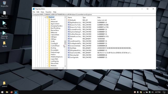Click Registry Editor taskbar button
The width and height of the screenshot is (168, 94).
click(16, 92)
